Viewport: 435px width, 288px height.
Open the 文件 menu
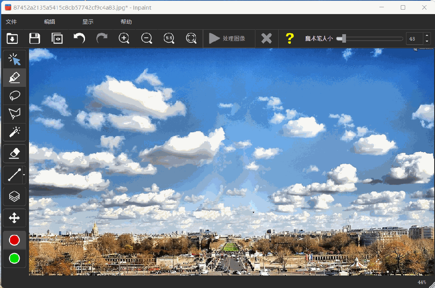(11, 22)
